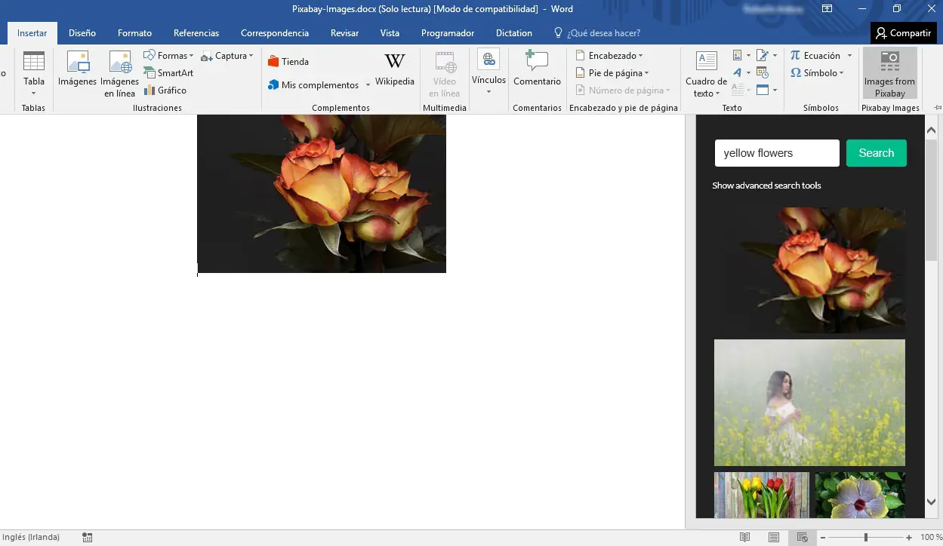Select the woman in flower field thumbnail
The width and height of the screenshot is (943, 546).
(x=809, y=403)
